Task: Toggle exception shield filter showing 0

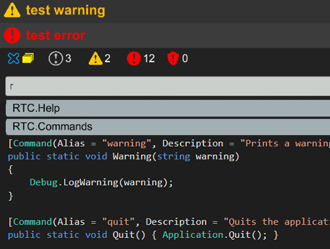Action: coord(178,58)
